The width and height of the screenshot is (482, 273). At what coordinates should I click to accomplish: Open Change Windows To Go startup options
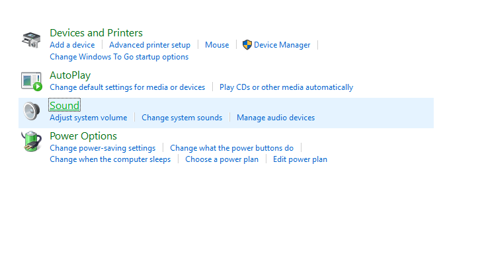(119, 57)
